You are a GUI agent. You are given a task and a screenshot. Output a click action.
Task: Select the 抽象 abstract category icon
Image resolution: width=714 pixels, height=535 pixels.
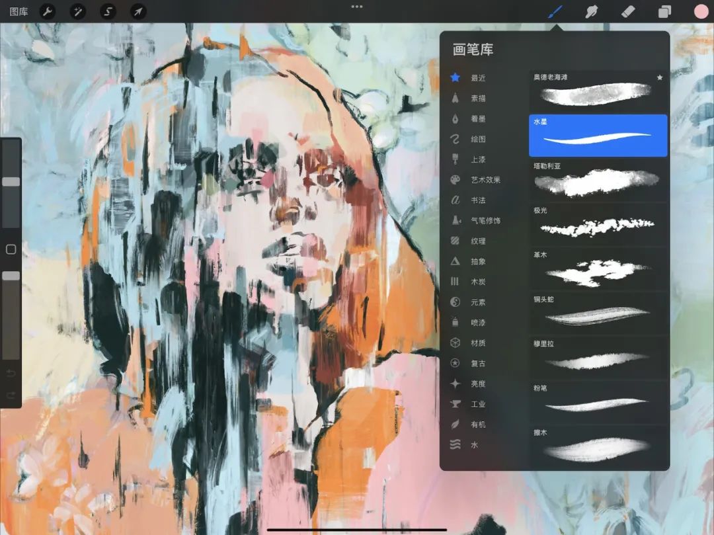coord(455,261)
